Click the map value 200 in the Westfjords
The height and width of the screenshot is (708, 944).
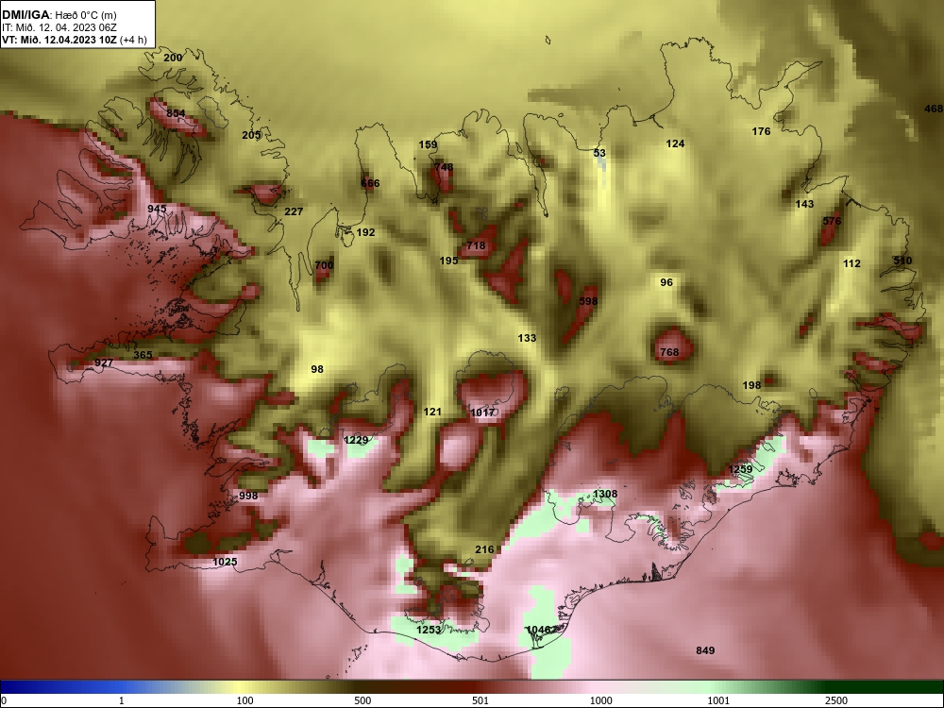tap(173, 58)
